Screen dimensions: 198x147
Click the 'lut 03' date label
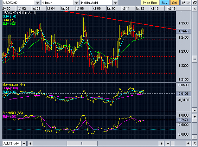(36, 9)
